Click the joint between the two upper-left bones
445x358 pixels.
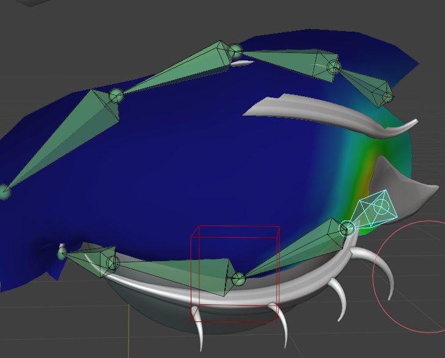pos(116,96)
